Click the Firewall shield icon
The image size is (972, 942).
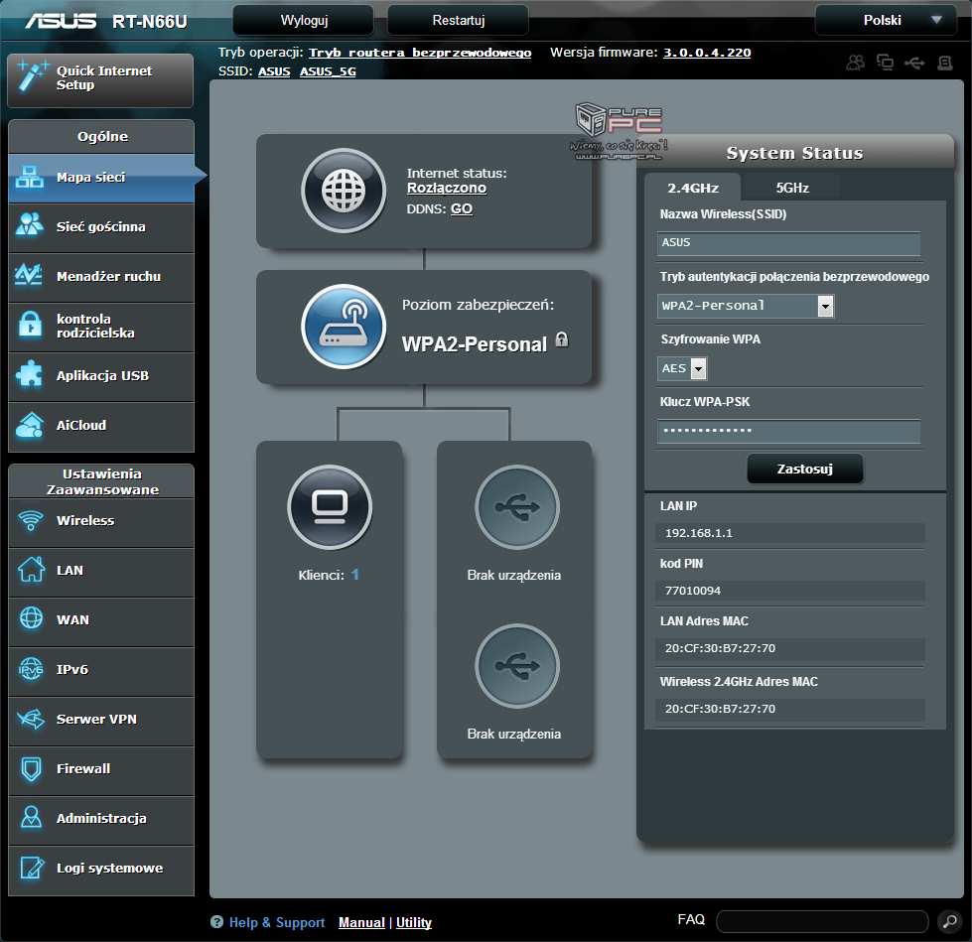(x=31, y=768)
